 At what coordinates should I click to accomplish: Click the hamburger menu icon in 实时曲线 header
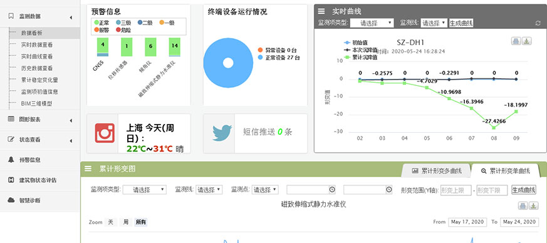(x=321, y=11)
